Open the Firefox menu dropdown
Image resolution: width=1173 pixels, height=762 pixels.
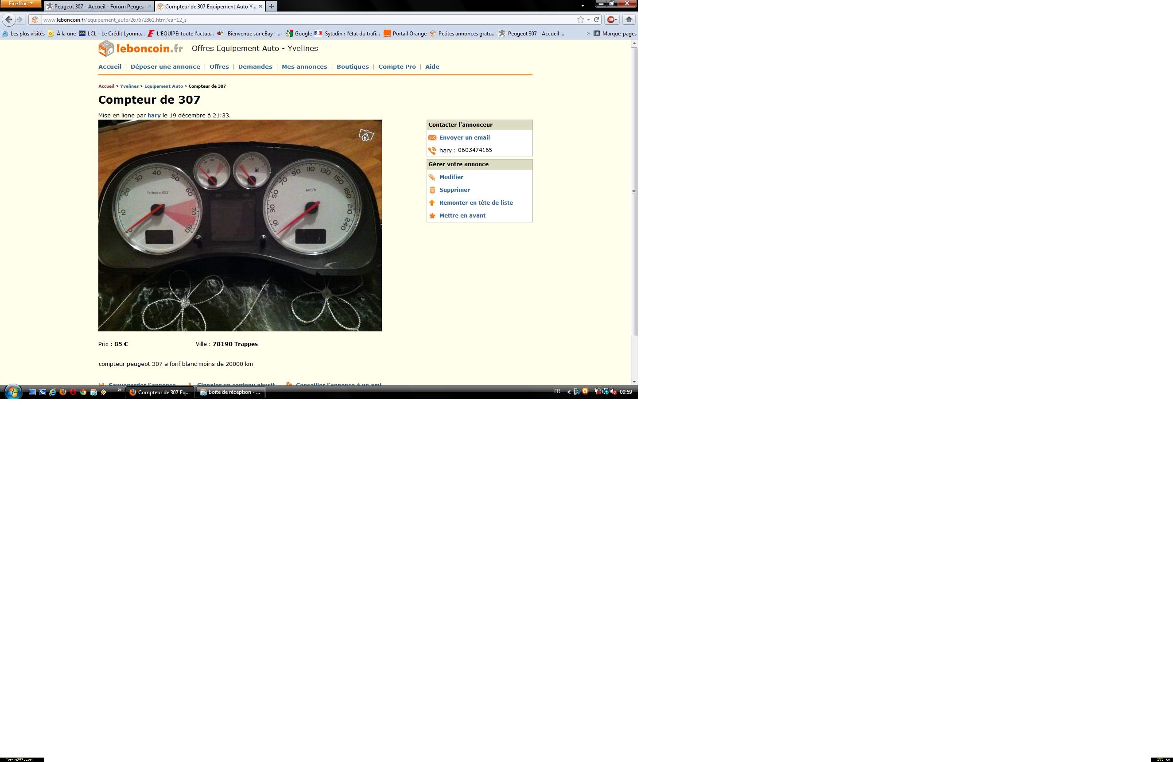coord(21,4)
